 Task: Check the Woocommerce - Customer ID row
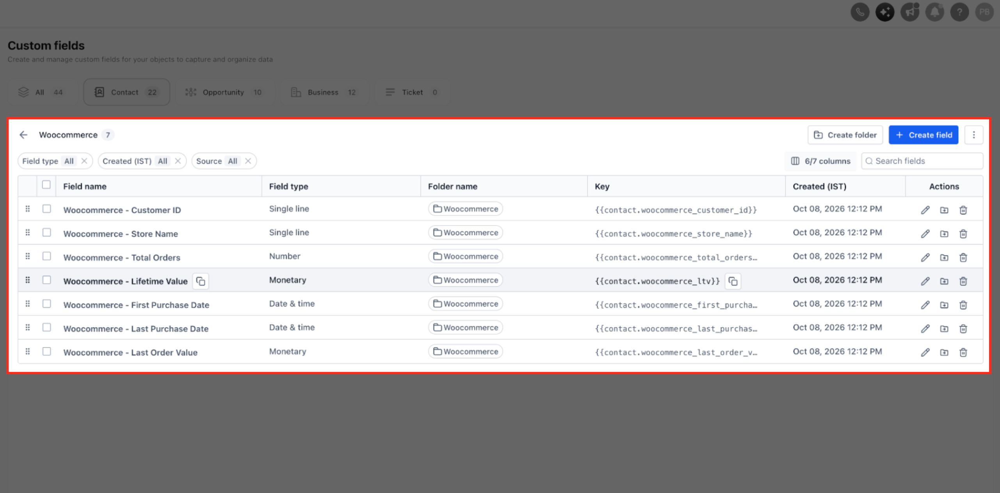[47, 209]
